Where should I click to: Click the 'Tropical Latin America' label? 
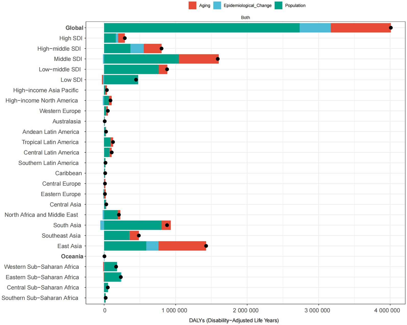50,142
